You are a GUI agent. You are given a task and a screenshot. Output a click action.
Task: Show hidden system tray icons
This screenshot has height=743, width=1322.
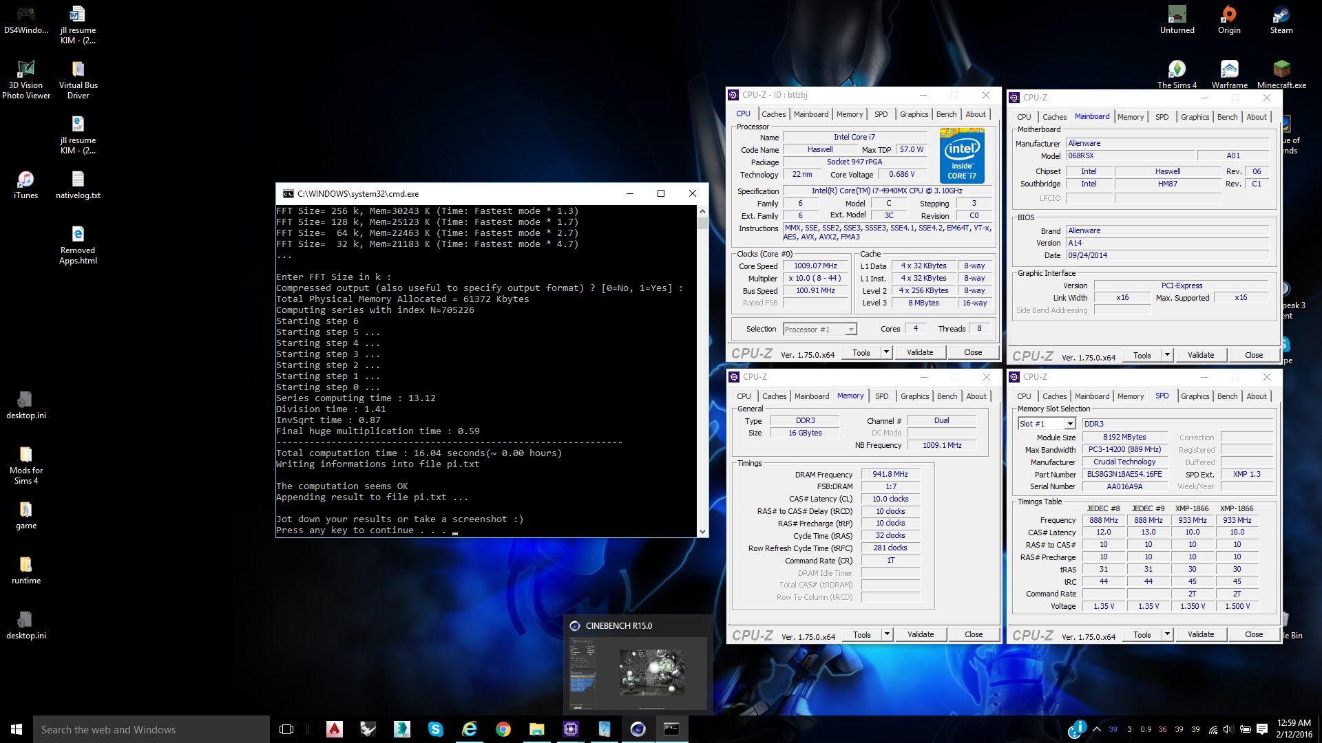click(x=1096, y=729)
